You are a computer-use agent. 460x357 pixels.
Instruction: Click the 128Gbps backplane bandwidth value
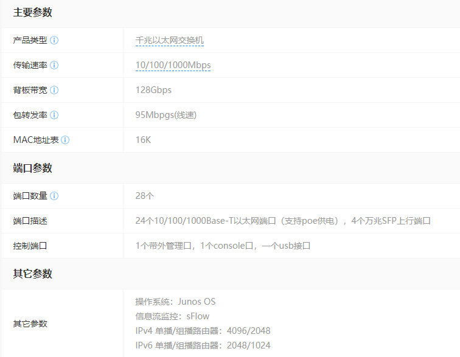(153, 90)
